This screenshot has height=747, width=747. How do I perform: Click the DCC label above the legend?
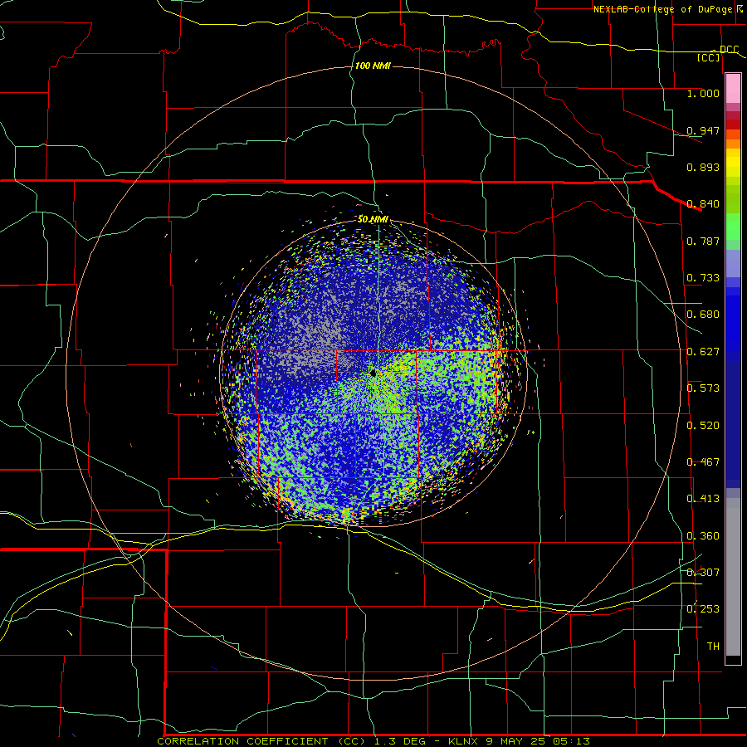(x=729, y=50)
